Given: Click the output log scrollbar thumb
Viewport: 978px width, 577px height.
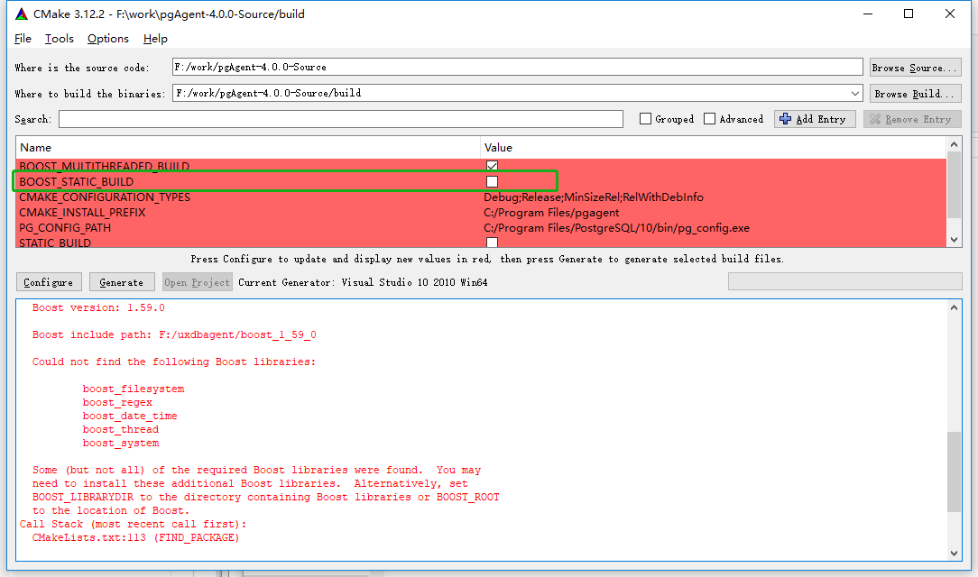Looking at the screenshot, I should 954,472.
